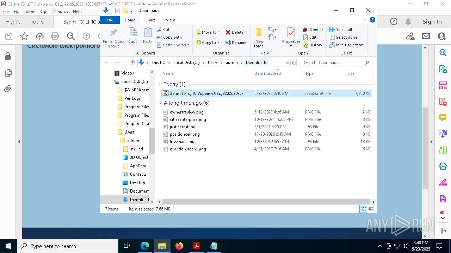Refresh the Downloads folder view
This screenshot has height=253, width=451.
click(294, 63)
